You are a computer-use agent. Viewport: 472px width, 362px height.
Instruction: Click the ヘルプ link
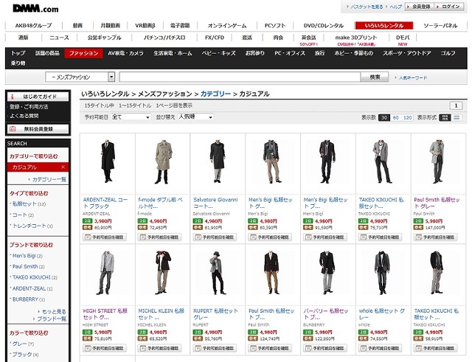click(x=395, y=7)
